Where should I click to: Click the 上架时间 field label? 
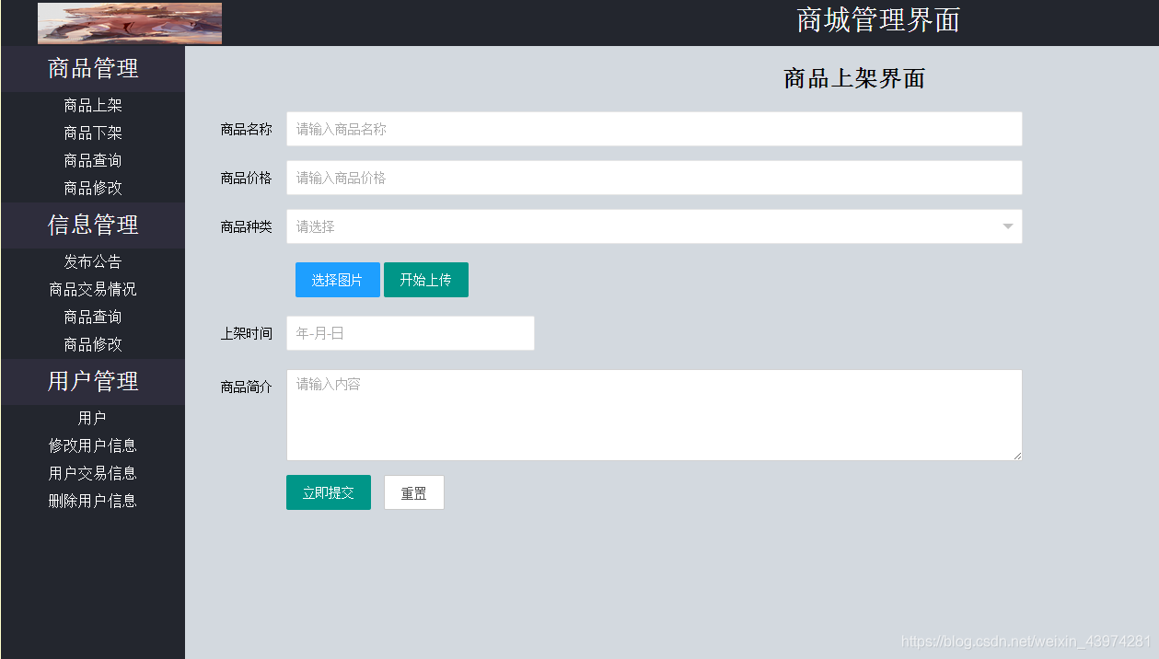point(246,334)
